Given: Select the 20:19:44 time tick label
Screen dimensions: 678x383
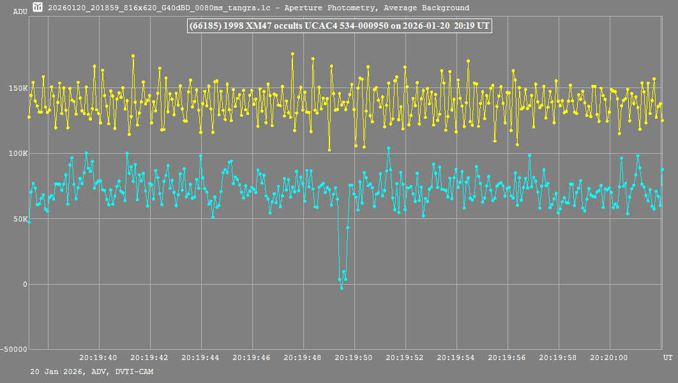Looking at the screenshot, I should pyautogui.click(x=200, y=358).
